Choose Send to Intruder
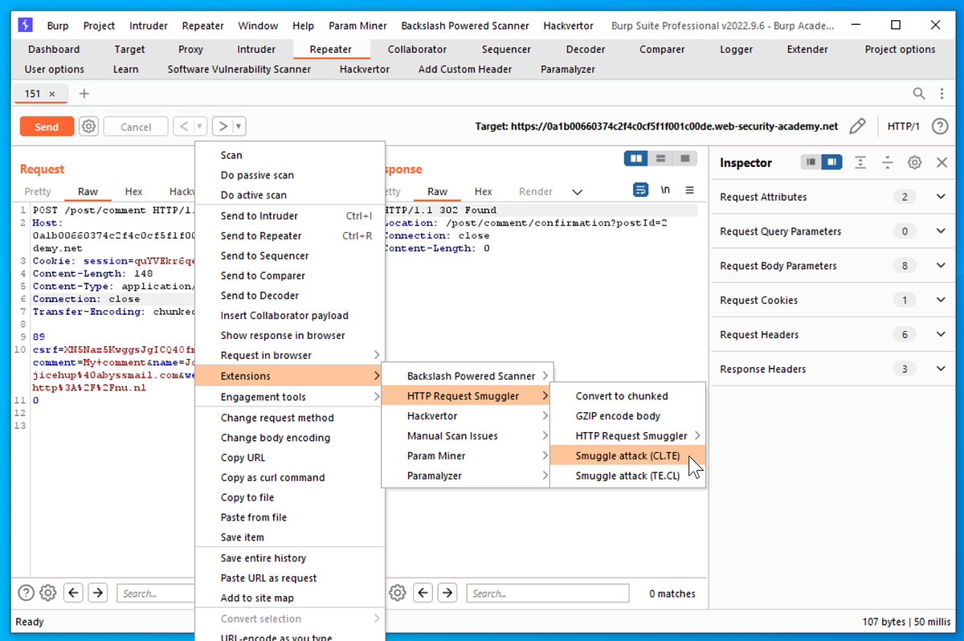This screenshot has height=641, width=964. pos(290,215)
